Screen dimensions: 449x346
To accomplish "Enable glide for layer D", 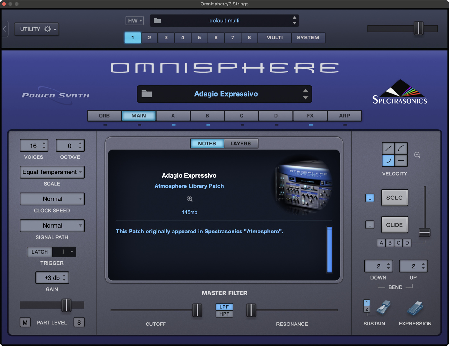I will click(x=407, y=243).
